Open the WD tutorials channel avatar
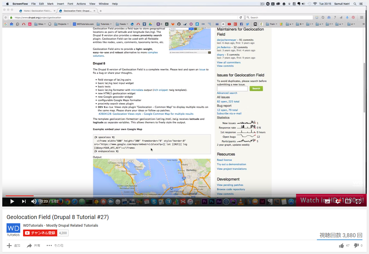The width and height of the screenshot is (369, 254). pyautogui.click(x=13, y=230)
